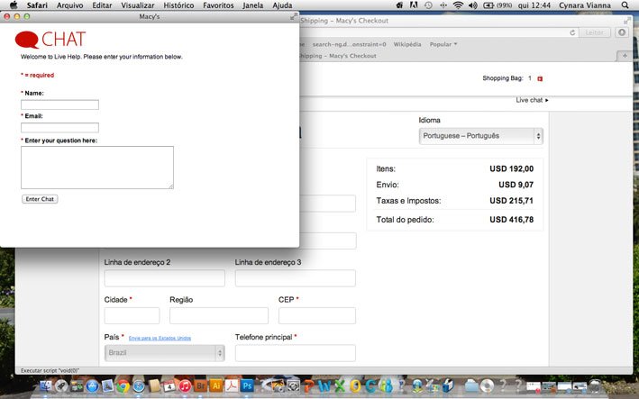Image resolution: width=639 pixels, height=399 pixels.
Task: Open Launchpad rocket in the dock
Action: (x=61, y=385)
